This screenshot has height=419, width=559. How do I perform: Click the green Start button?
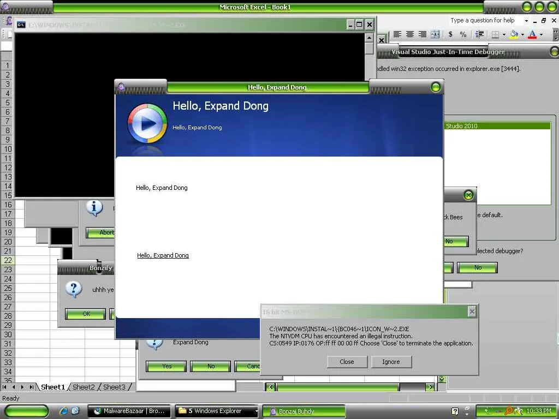coord(26,411)
